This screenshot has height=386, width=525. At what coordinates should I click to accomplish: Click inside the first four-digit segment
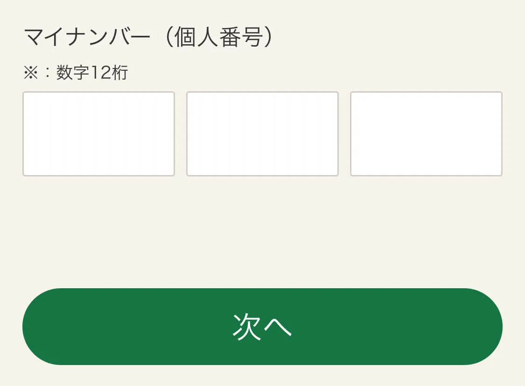click(99, 134)
